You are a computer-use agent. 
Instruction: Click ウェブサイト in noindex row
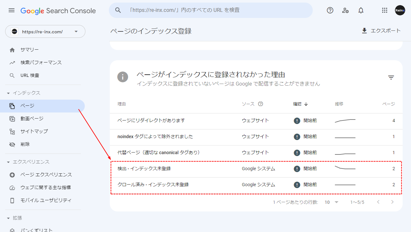[x=255, y=137]
